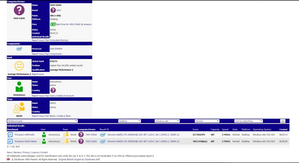299x163 pixels.
Task: Open the News footer link
Action: pos(9,152)
